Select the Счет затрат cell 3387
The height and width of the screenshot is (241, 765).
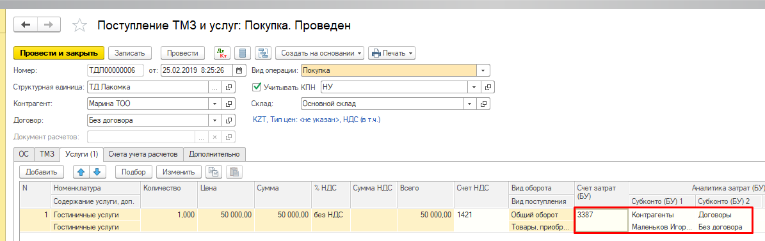602,220
